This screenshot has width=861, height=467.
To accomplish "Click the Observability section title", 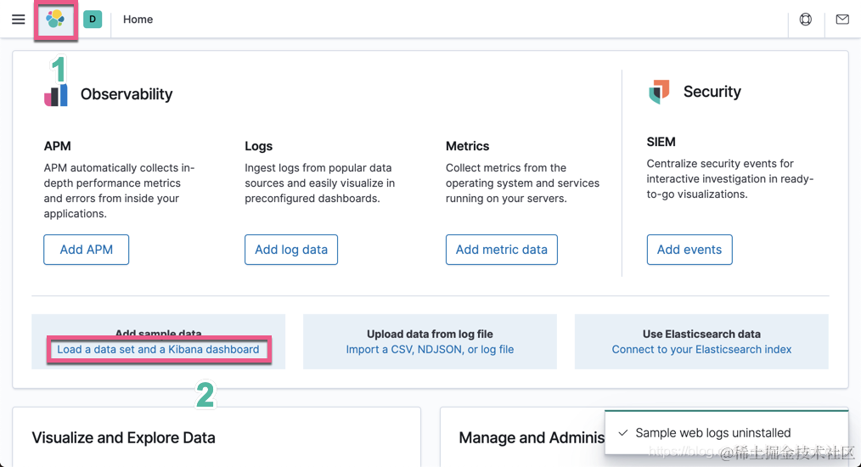I will [127, 94].
